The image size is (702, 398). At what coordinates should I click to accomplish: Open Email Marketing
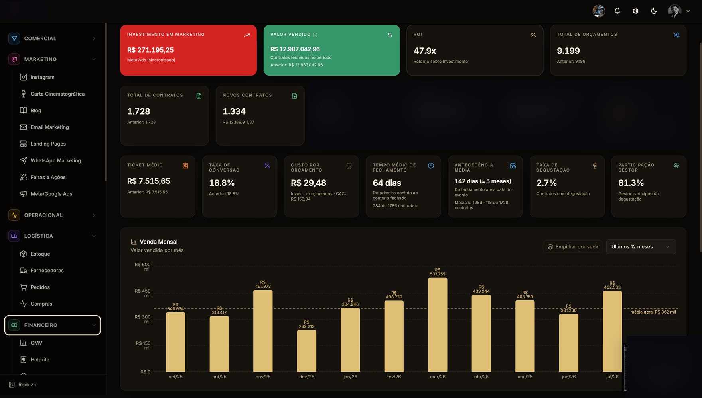click(x=49, y=127)
